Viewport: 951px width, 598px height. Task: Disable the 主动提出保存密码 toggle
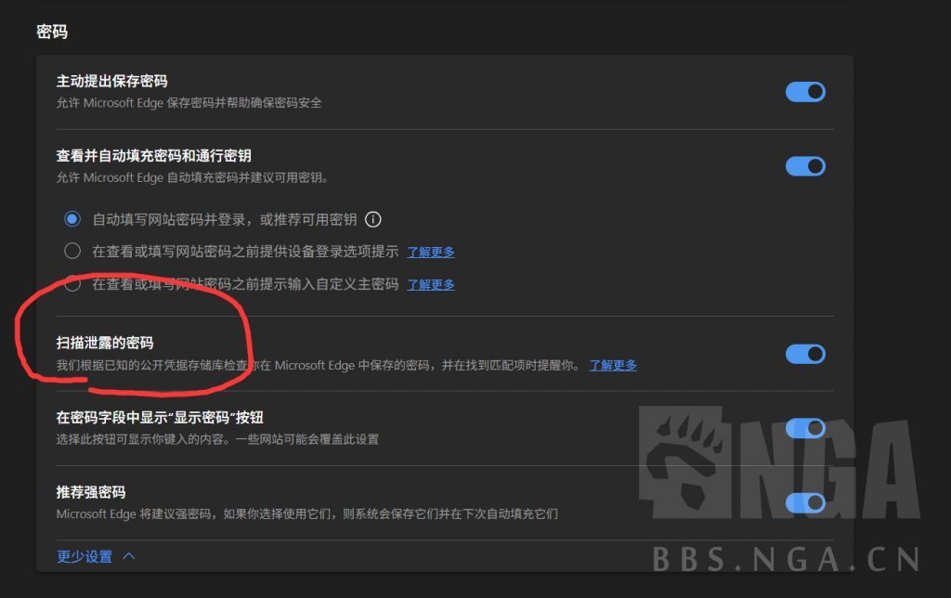pyautogui.click(x=804, y=92)
